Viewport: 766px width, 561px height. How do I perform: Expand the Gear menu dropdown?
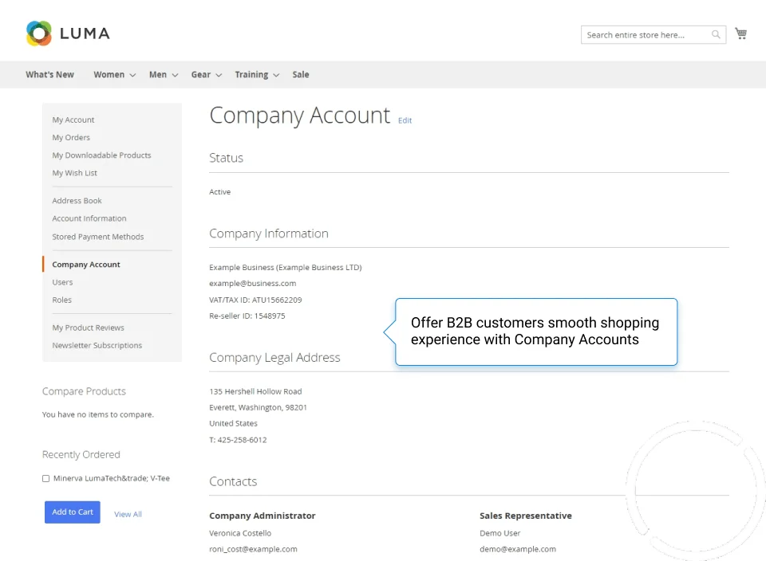(206, 75)
